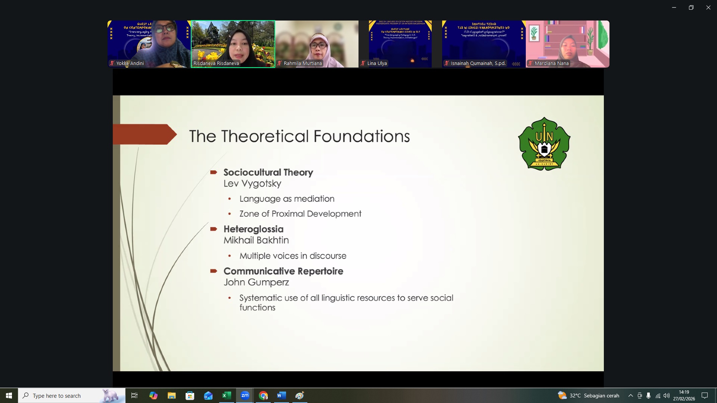Launch Copilot from the taskbar
Screen dimensions: 717x403
(x=153, y=396)
